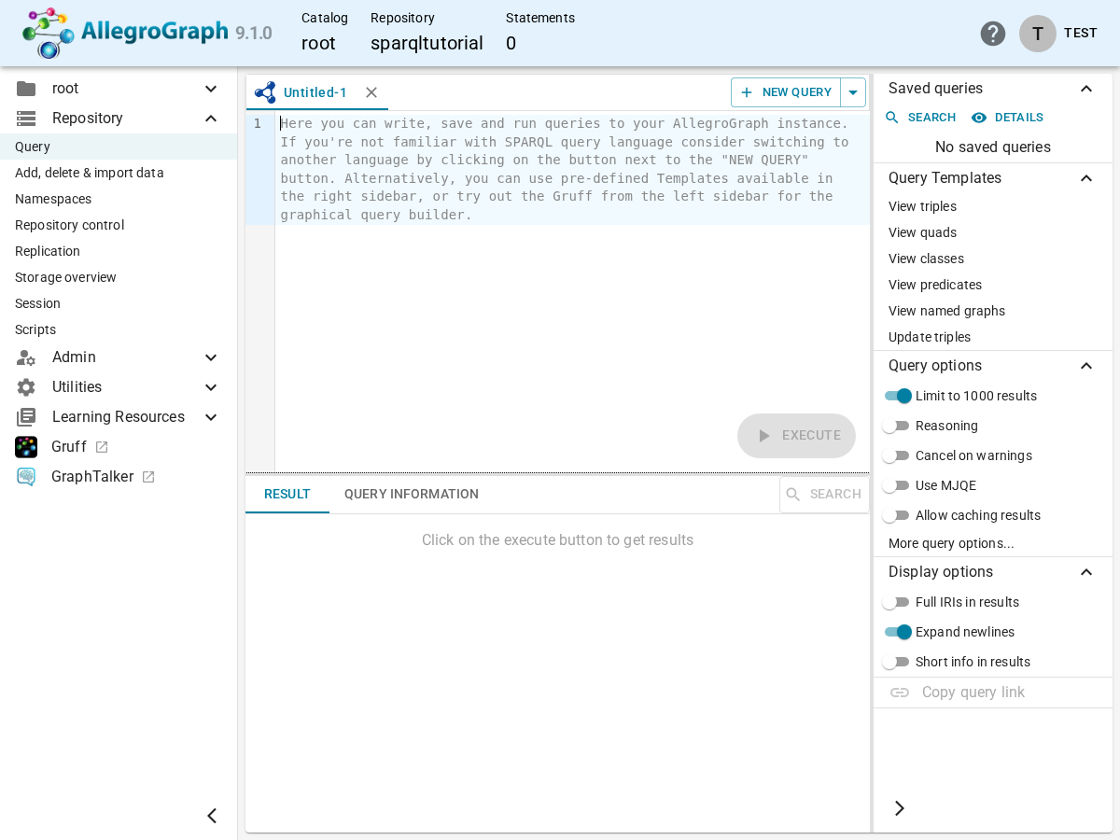Enable Cancel on warnings toggle

click(896, 455)
